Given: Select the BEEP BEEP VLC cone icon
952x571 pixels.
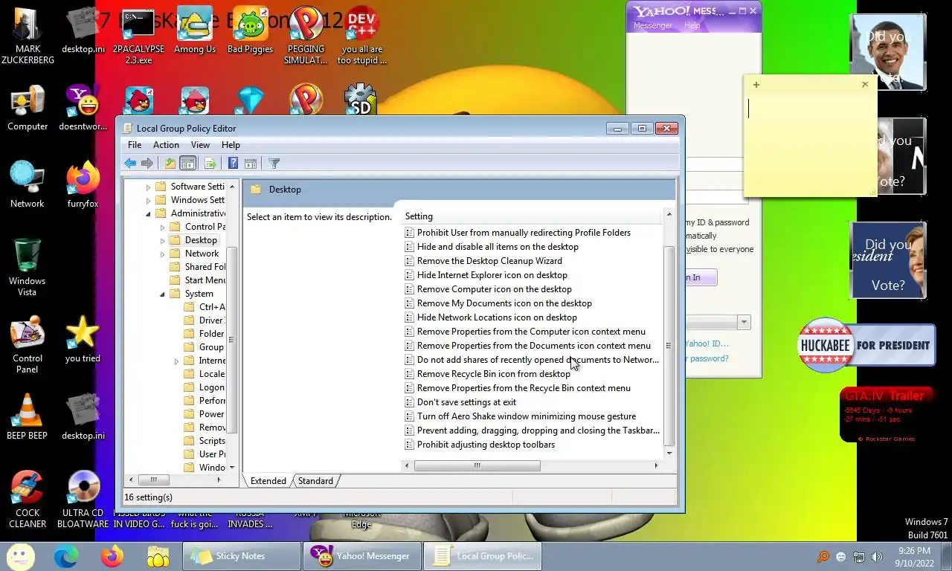Looking at the screenshot, I should coord(28,416).
